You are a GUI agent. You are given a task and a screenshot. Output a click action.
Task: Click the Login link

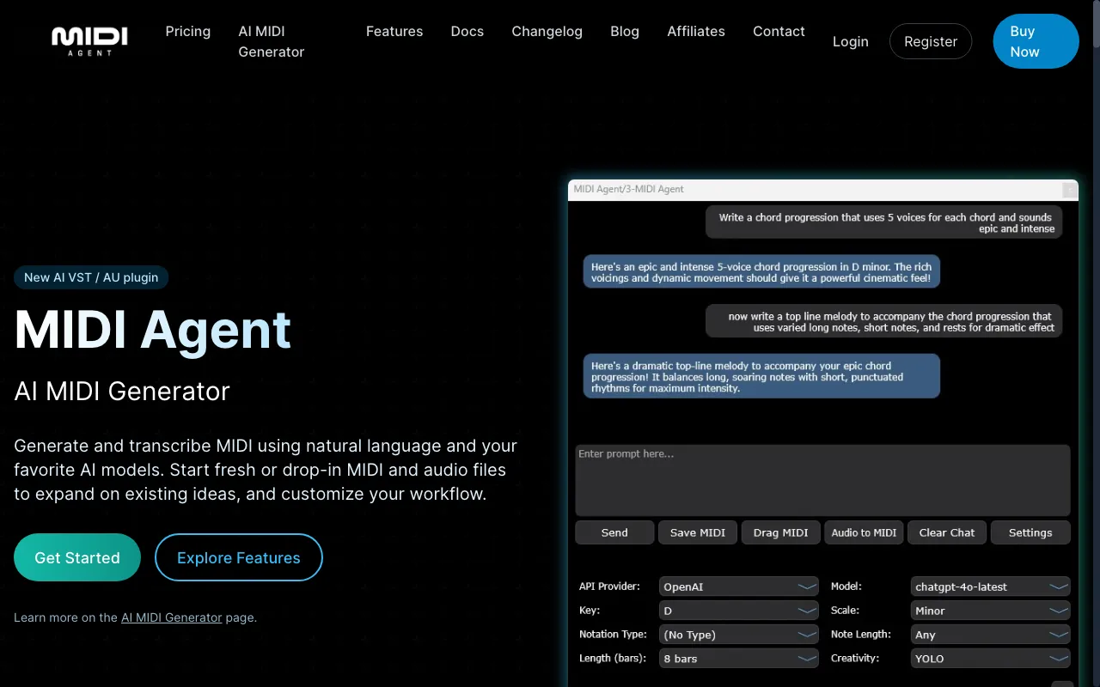click(x=851, y=41)
